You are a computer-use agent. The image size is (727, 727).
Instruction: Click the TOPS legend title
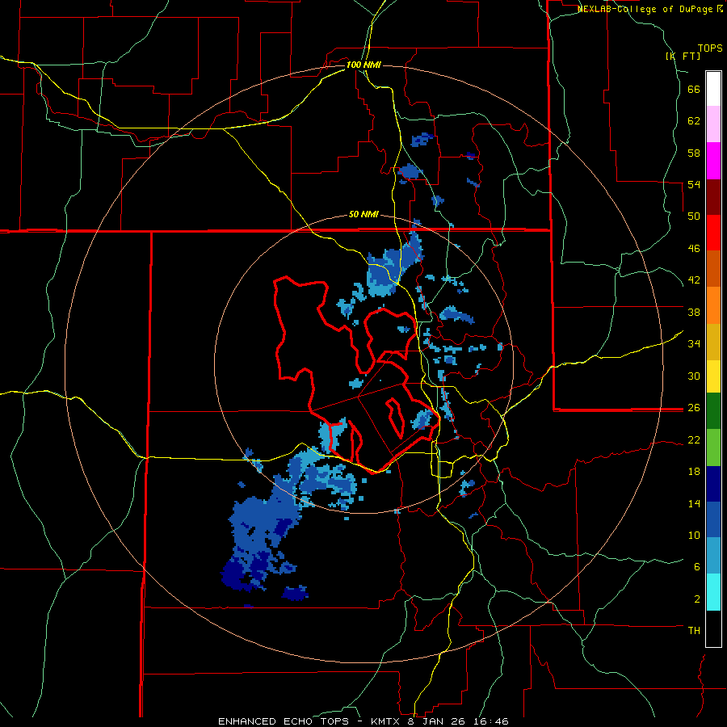tap(710, 48)
